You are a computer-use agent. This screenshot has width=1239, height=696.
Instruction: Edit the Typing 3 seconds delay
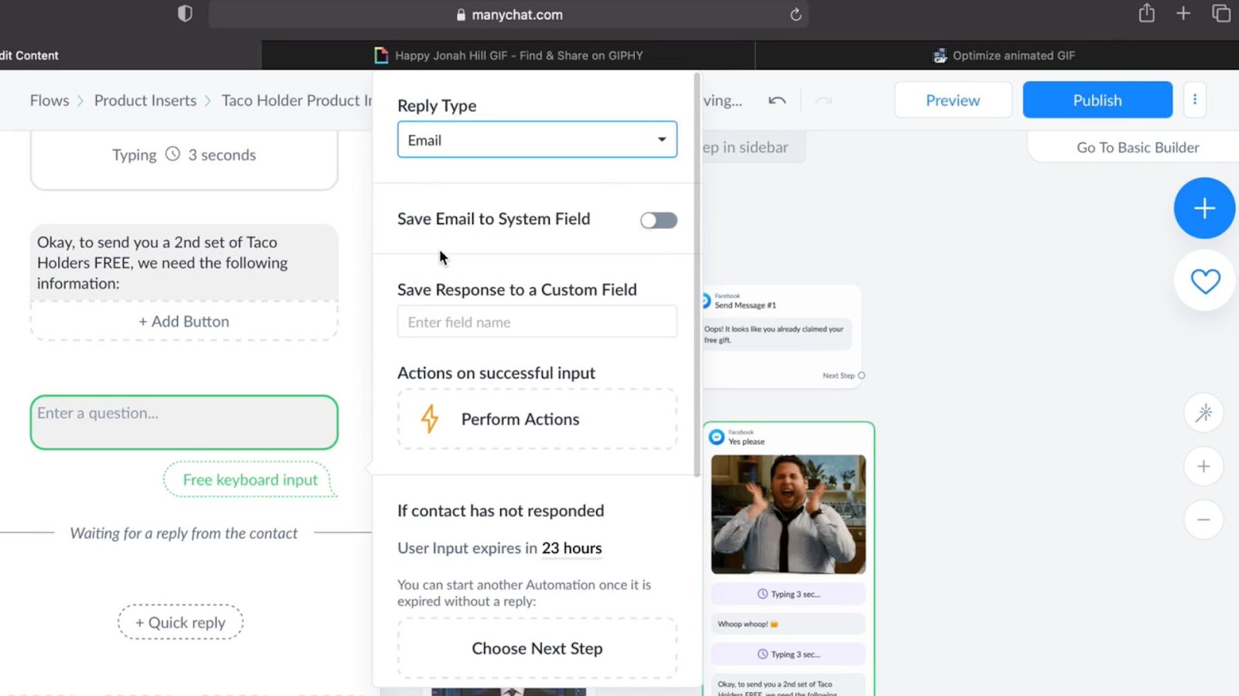click(x=184, y=155)
